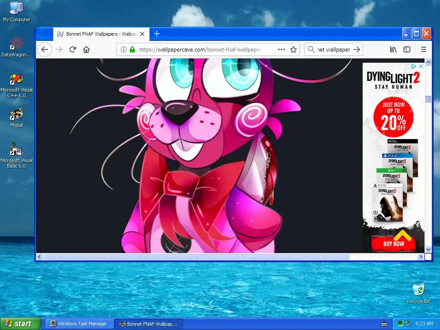Viewport: 440px width, 330px height.
Task: Click the 20% OFF red circle in ad
Action: point(394,117)
